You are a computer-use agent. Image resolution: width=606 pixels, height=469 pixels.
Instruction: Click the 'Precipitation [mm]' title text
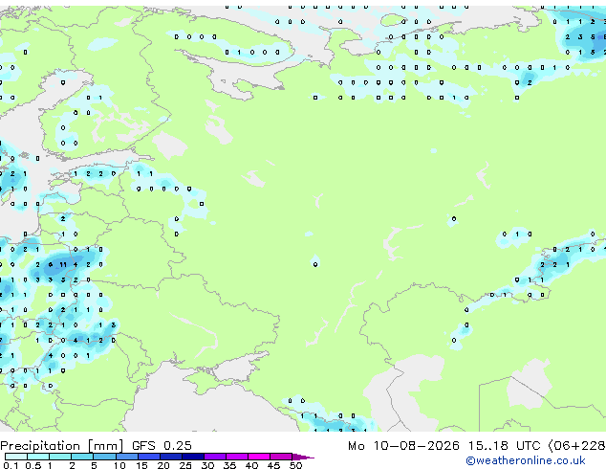click(62, 446)
